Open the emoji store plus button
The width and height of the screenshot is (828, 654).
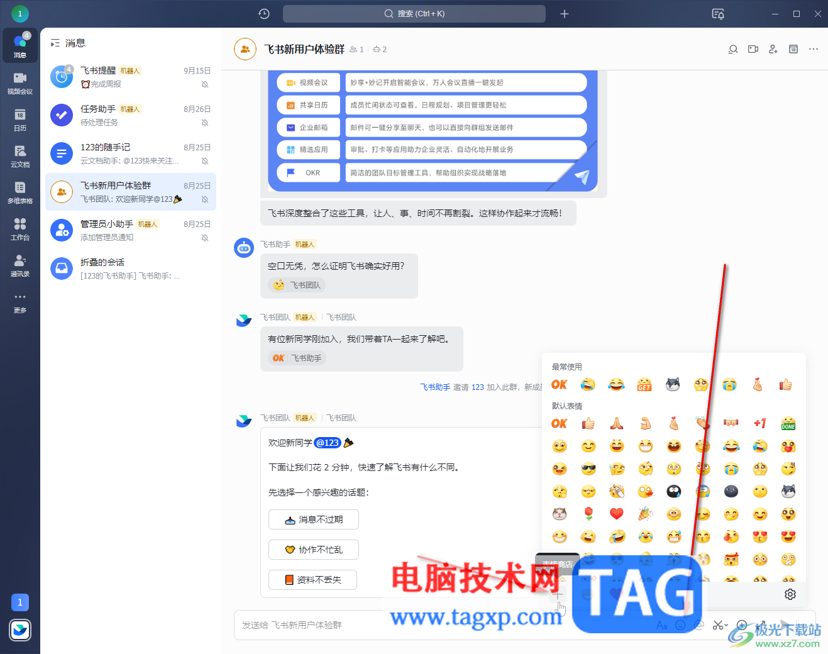[558, 595]
